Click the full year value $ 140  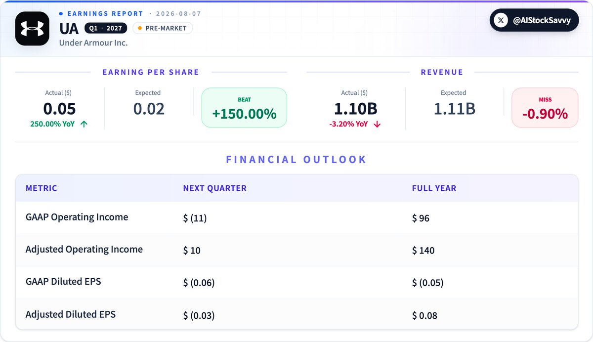coord(423,251)
